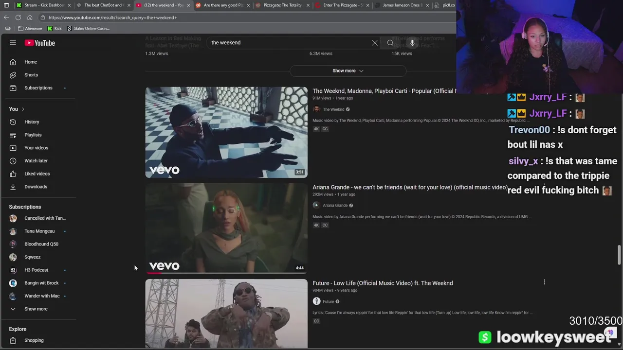Image resolution: width=623 pixels, height=350 pixels.
Task: Go to the YouTube logo home link
Action: point(40,43)
